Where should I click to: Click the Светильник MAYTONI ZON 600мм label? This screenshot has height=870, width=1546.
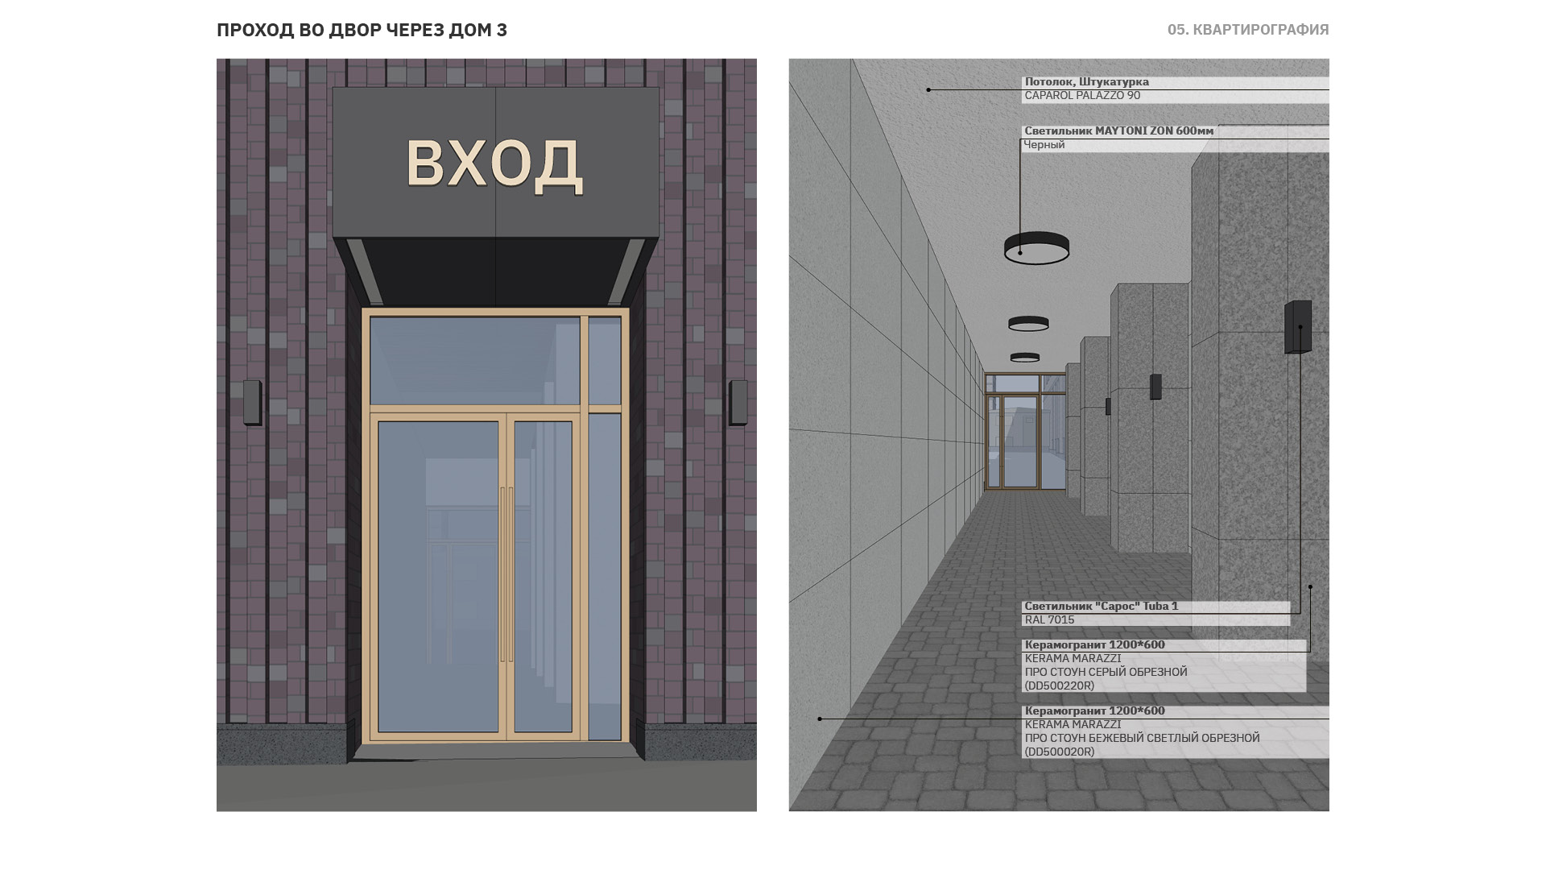click(1118, 131)
